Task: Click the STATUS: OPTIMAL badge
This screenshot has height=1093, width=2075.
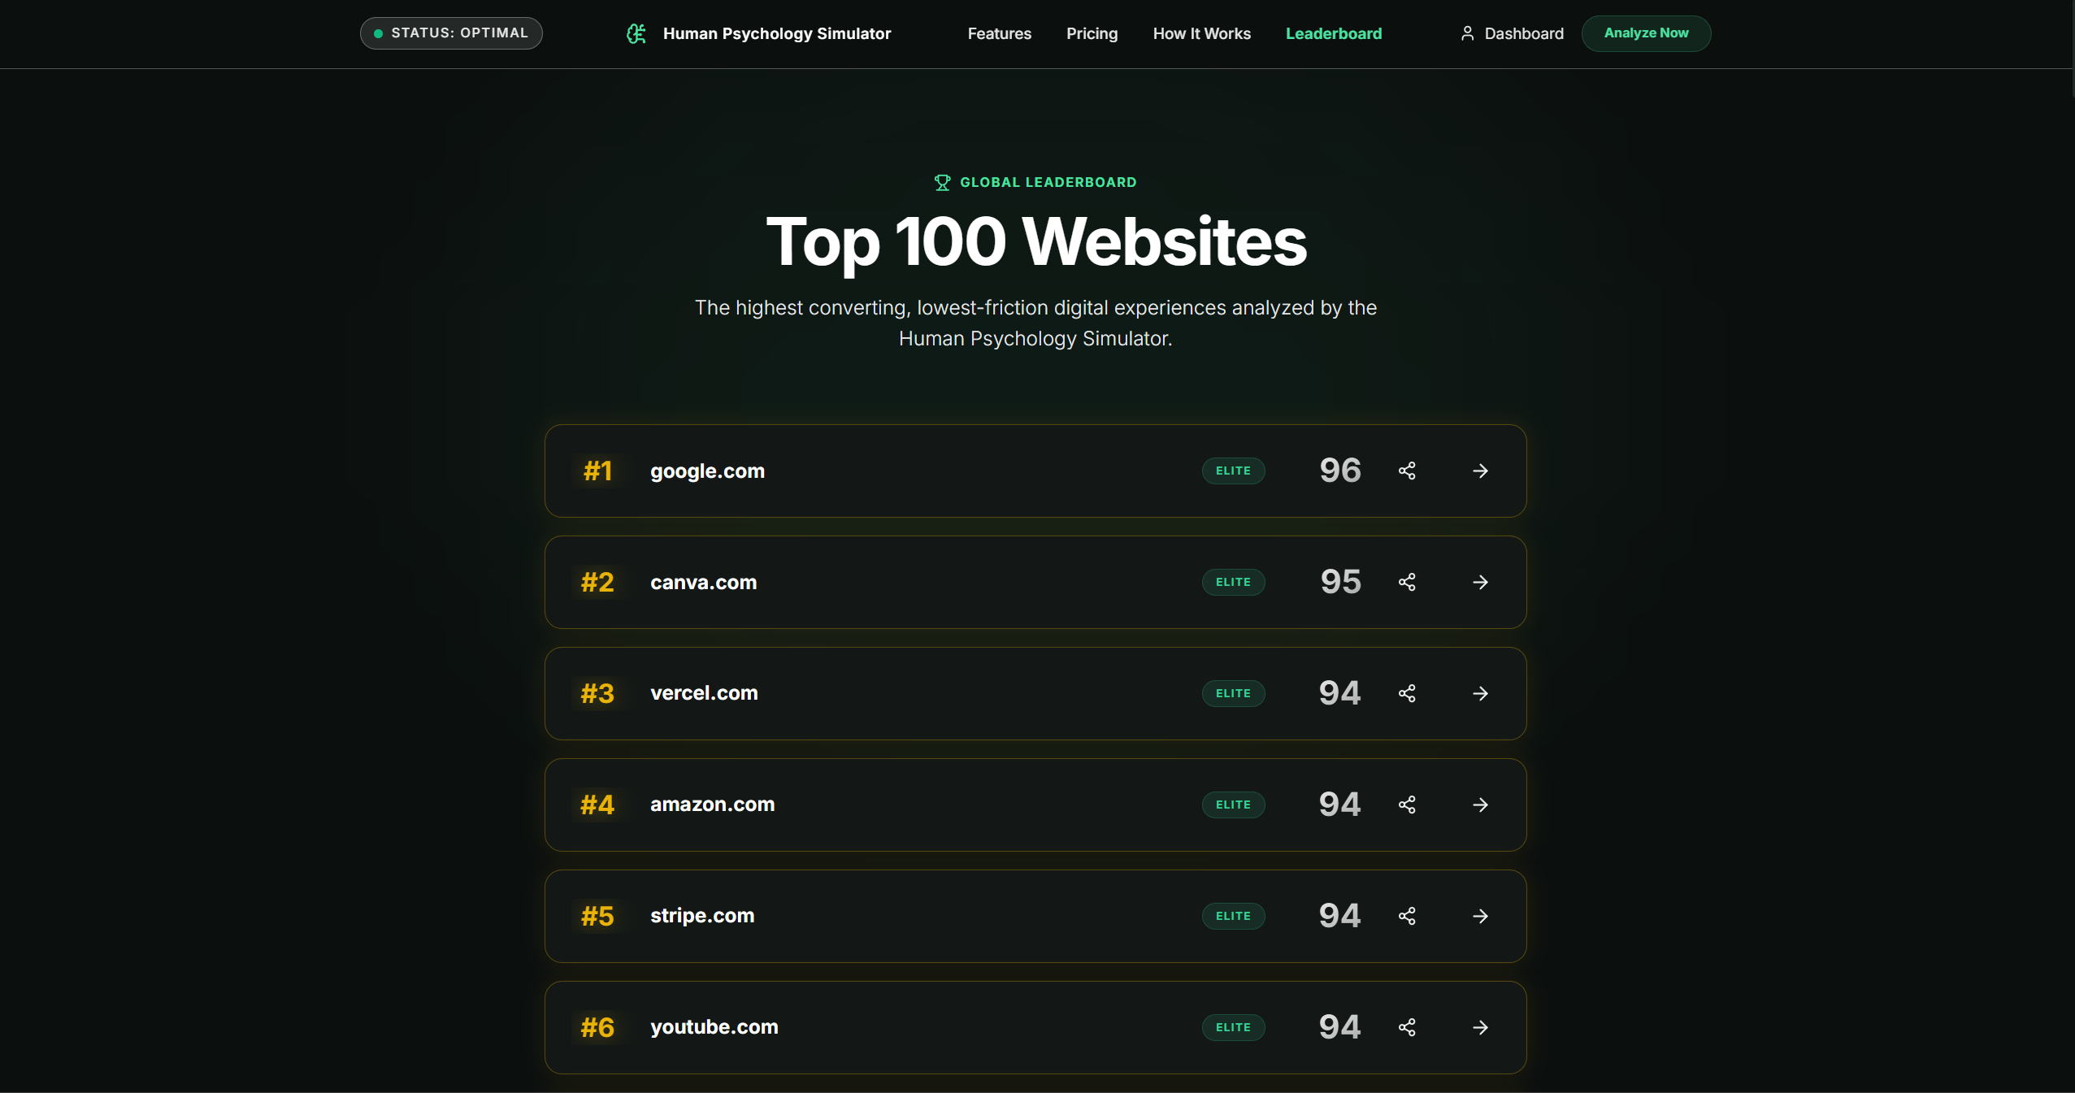Action: click(451, 33)
